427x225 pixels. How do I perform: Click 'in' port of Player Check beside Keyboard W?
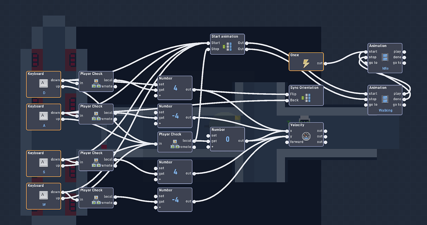pyautogui.click(x=77, y=200)
